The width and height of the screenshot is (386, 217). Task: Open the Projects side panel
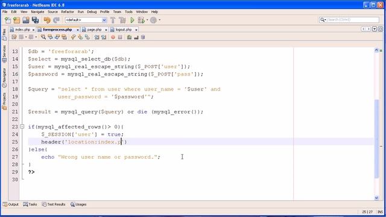4,101
